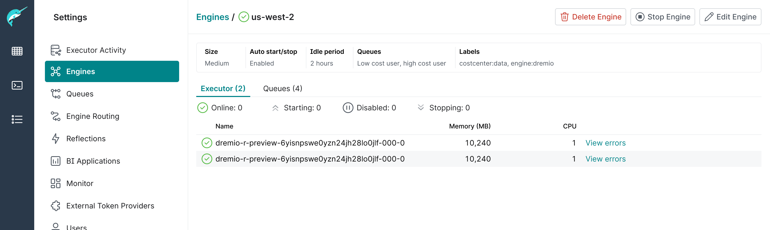View errors for the second executor row
This screenshot has height=230, width=770.
tap(605, 159)
